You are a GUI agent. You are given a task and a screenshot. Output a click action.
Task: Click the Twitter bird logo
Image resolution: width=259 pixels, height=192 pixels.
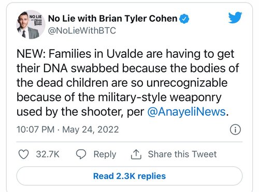tap(235, 18)
